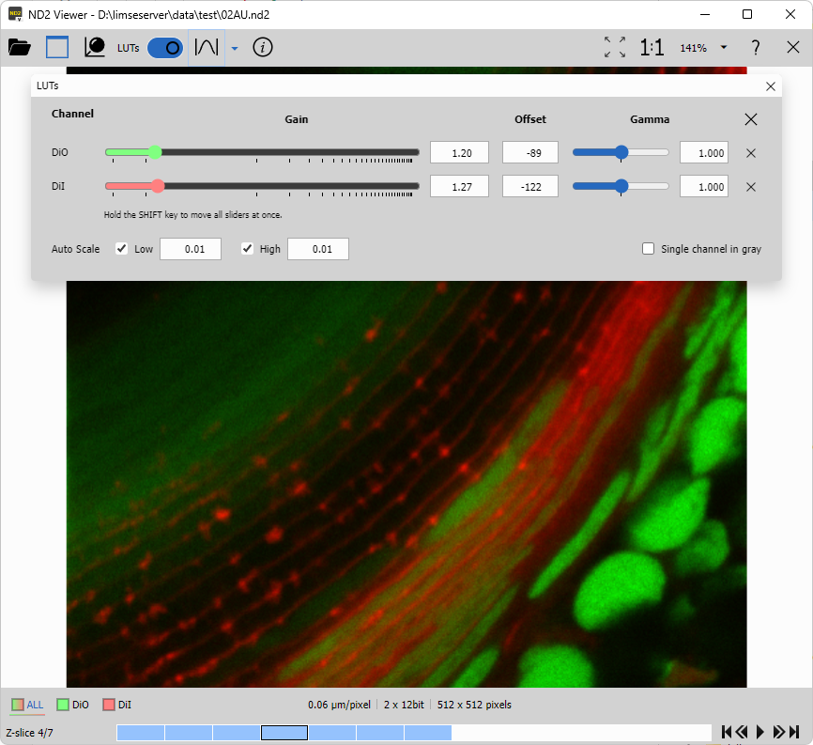Enable Single channel in gray
813x745 pixels.
pos(648,249)
